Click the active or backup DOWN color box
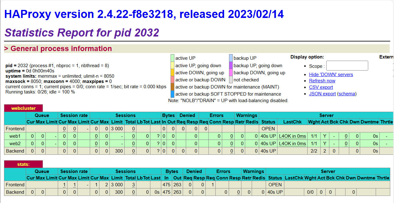 (x=172, y=80)
